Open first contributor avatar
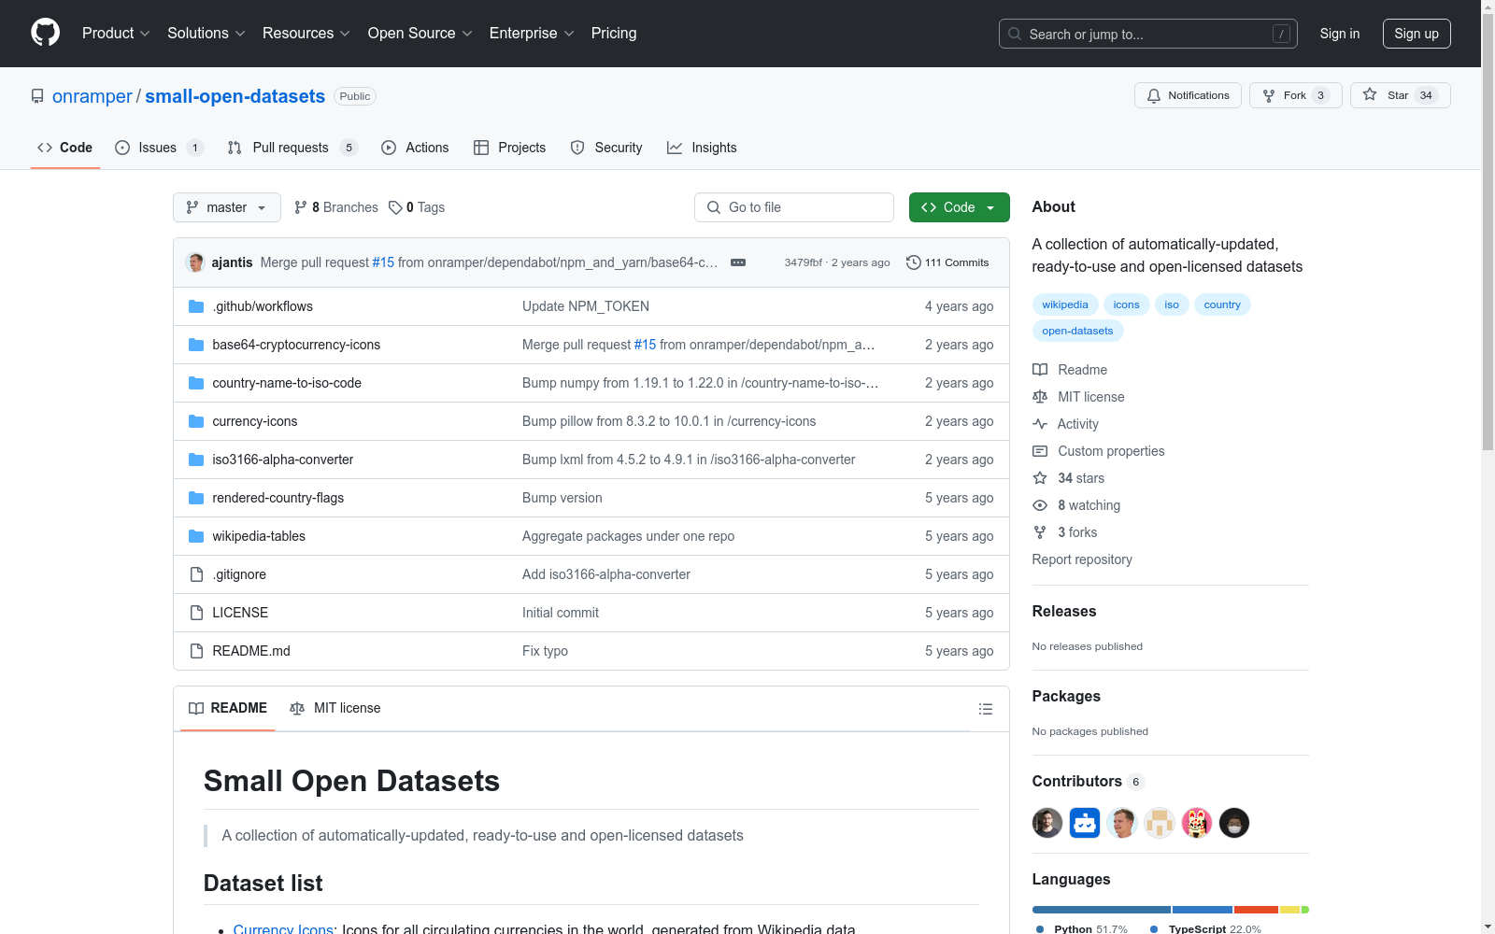1495x934 pixels. (x=1047, y=823)
